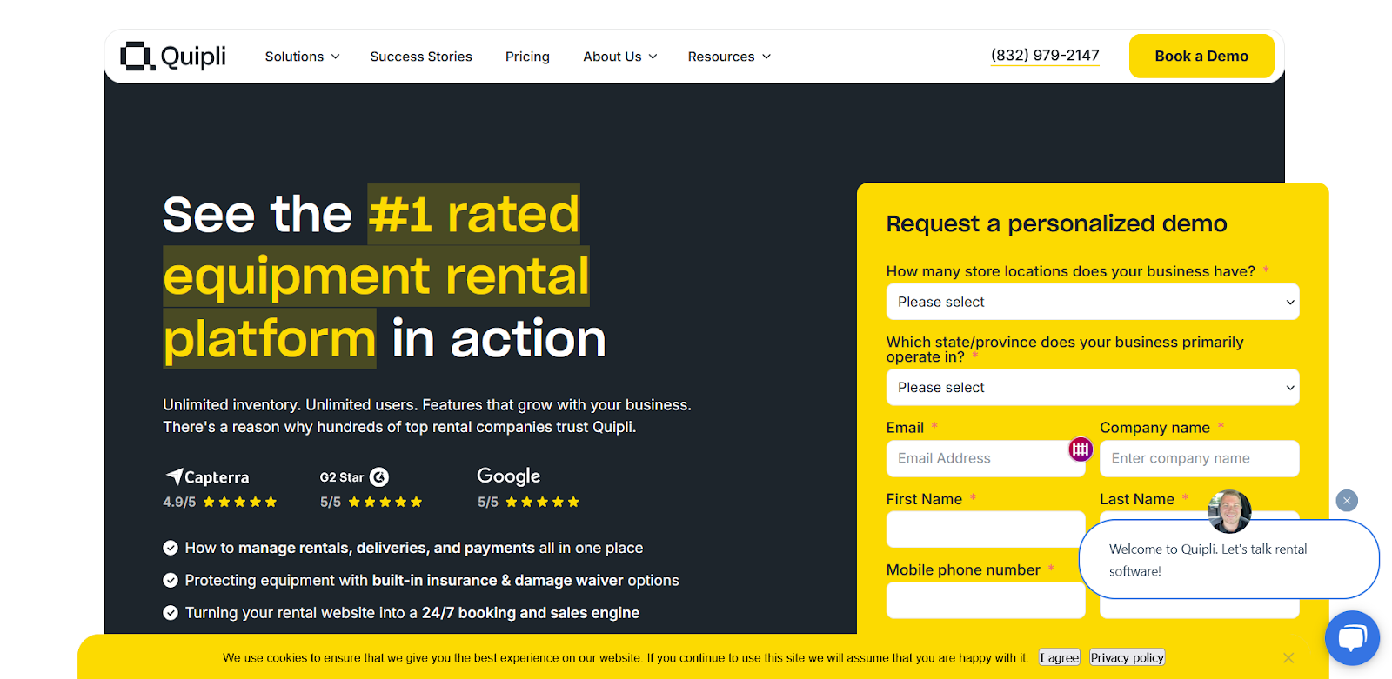Call the (832) 979-2147 phone link
The image size is (1392, 679).
[x=1045, y=56]
